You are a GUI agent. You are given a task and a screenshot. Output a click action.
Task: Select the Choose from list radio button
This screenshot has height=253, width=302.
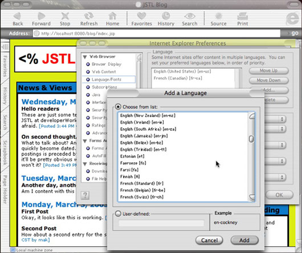pos(118,107)
